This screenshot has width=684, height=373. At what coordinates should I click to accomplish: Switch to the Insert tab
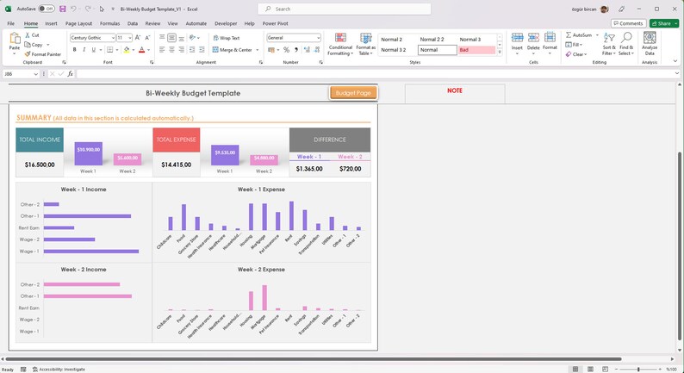pos(51,23)
